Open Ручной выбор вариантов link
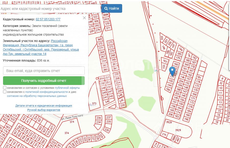 [44, 110]
